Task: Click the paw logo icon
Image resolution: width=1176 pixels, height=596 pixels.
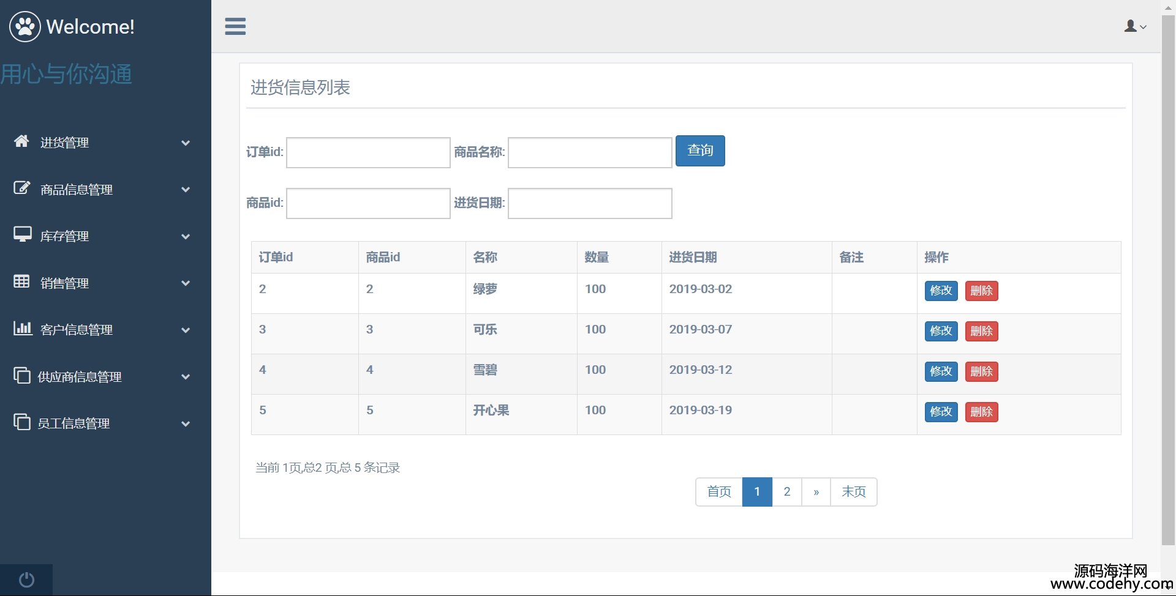Action: 25,26
